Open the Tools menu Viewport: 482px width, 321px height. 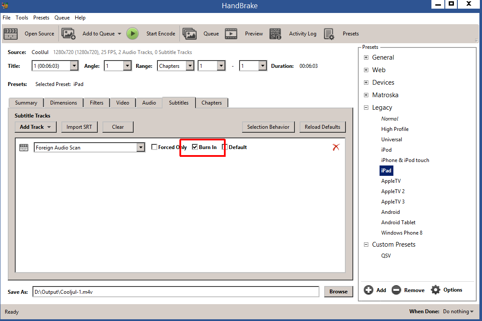(22, 18)
